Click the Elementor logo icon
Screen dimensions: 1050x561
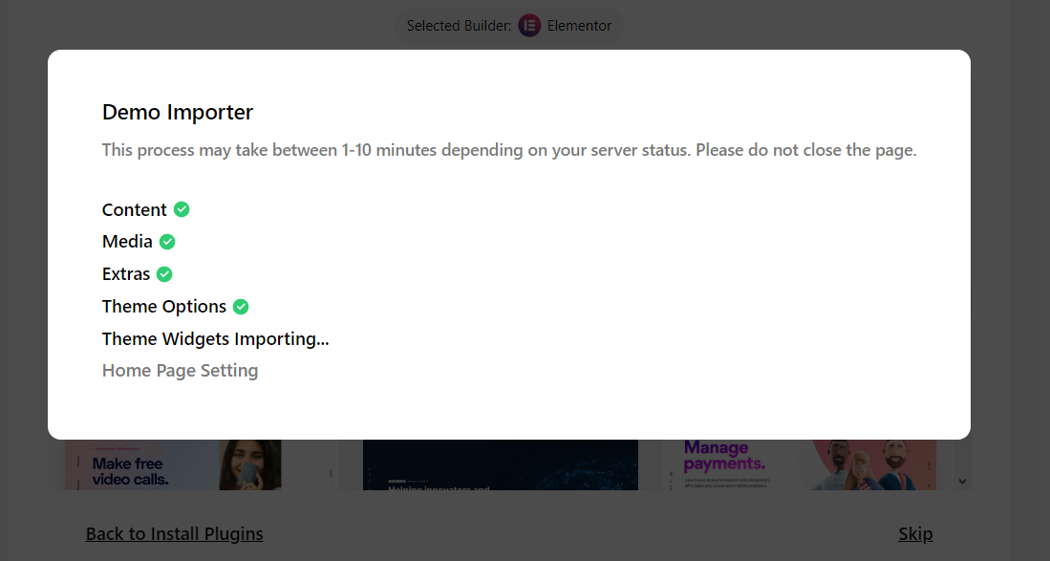tap(529, 26)
